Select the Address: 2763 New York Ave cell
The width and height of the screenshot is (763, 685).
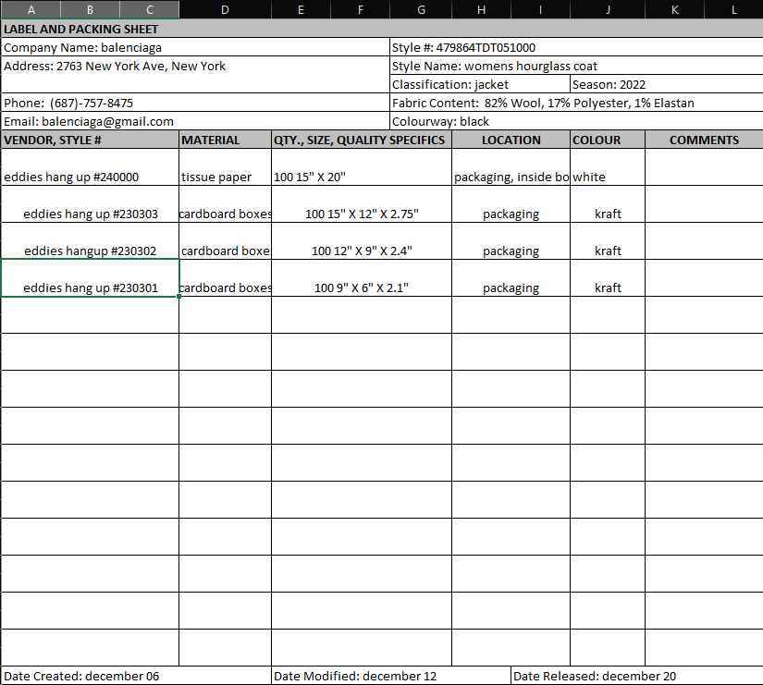(196, 75)
